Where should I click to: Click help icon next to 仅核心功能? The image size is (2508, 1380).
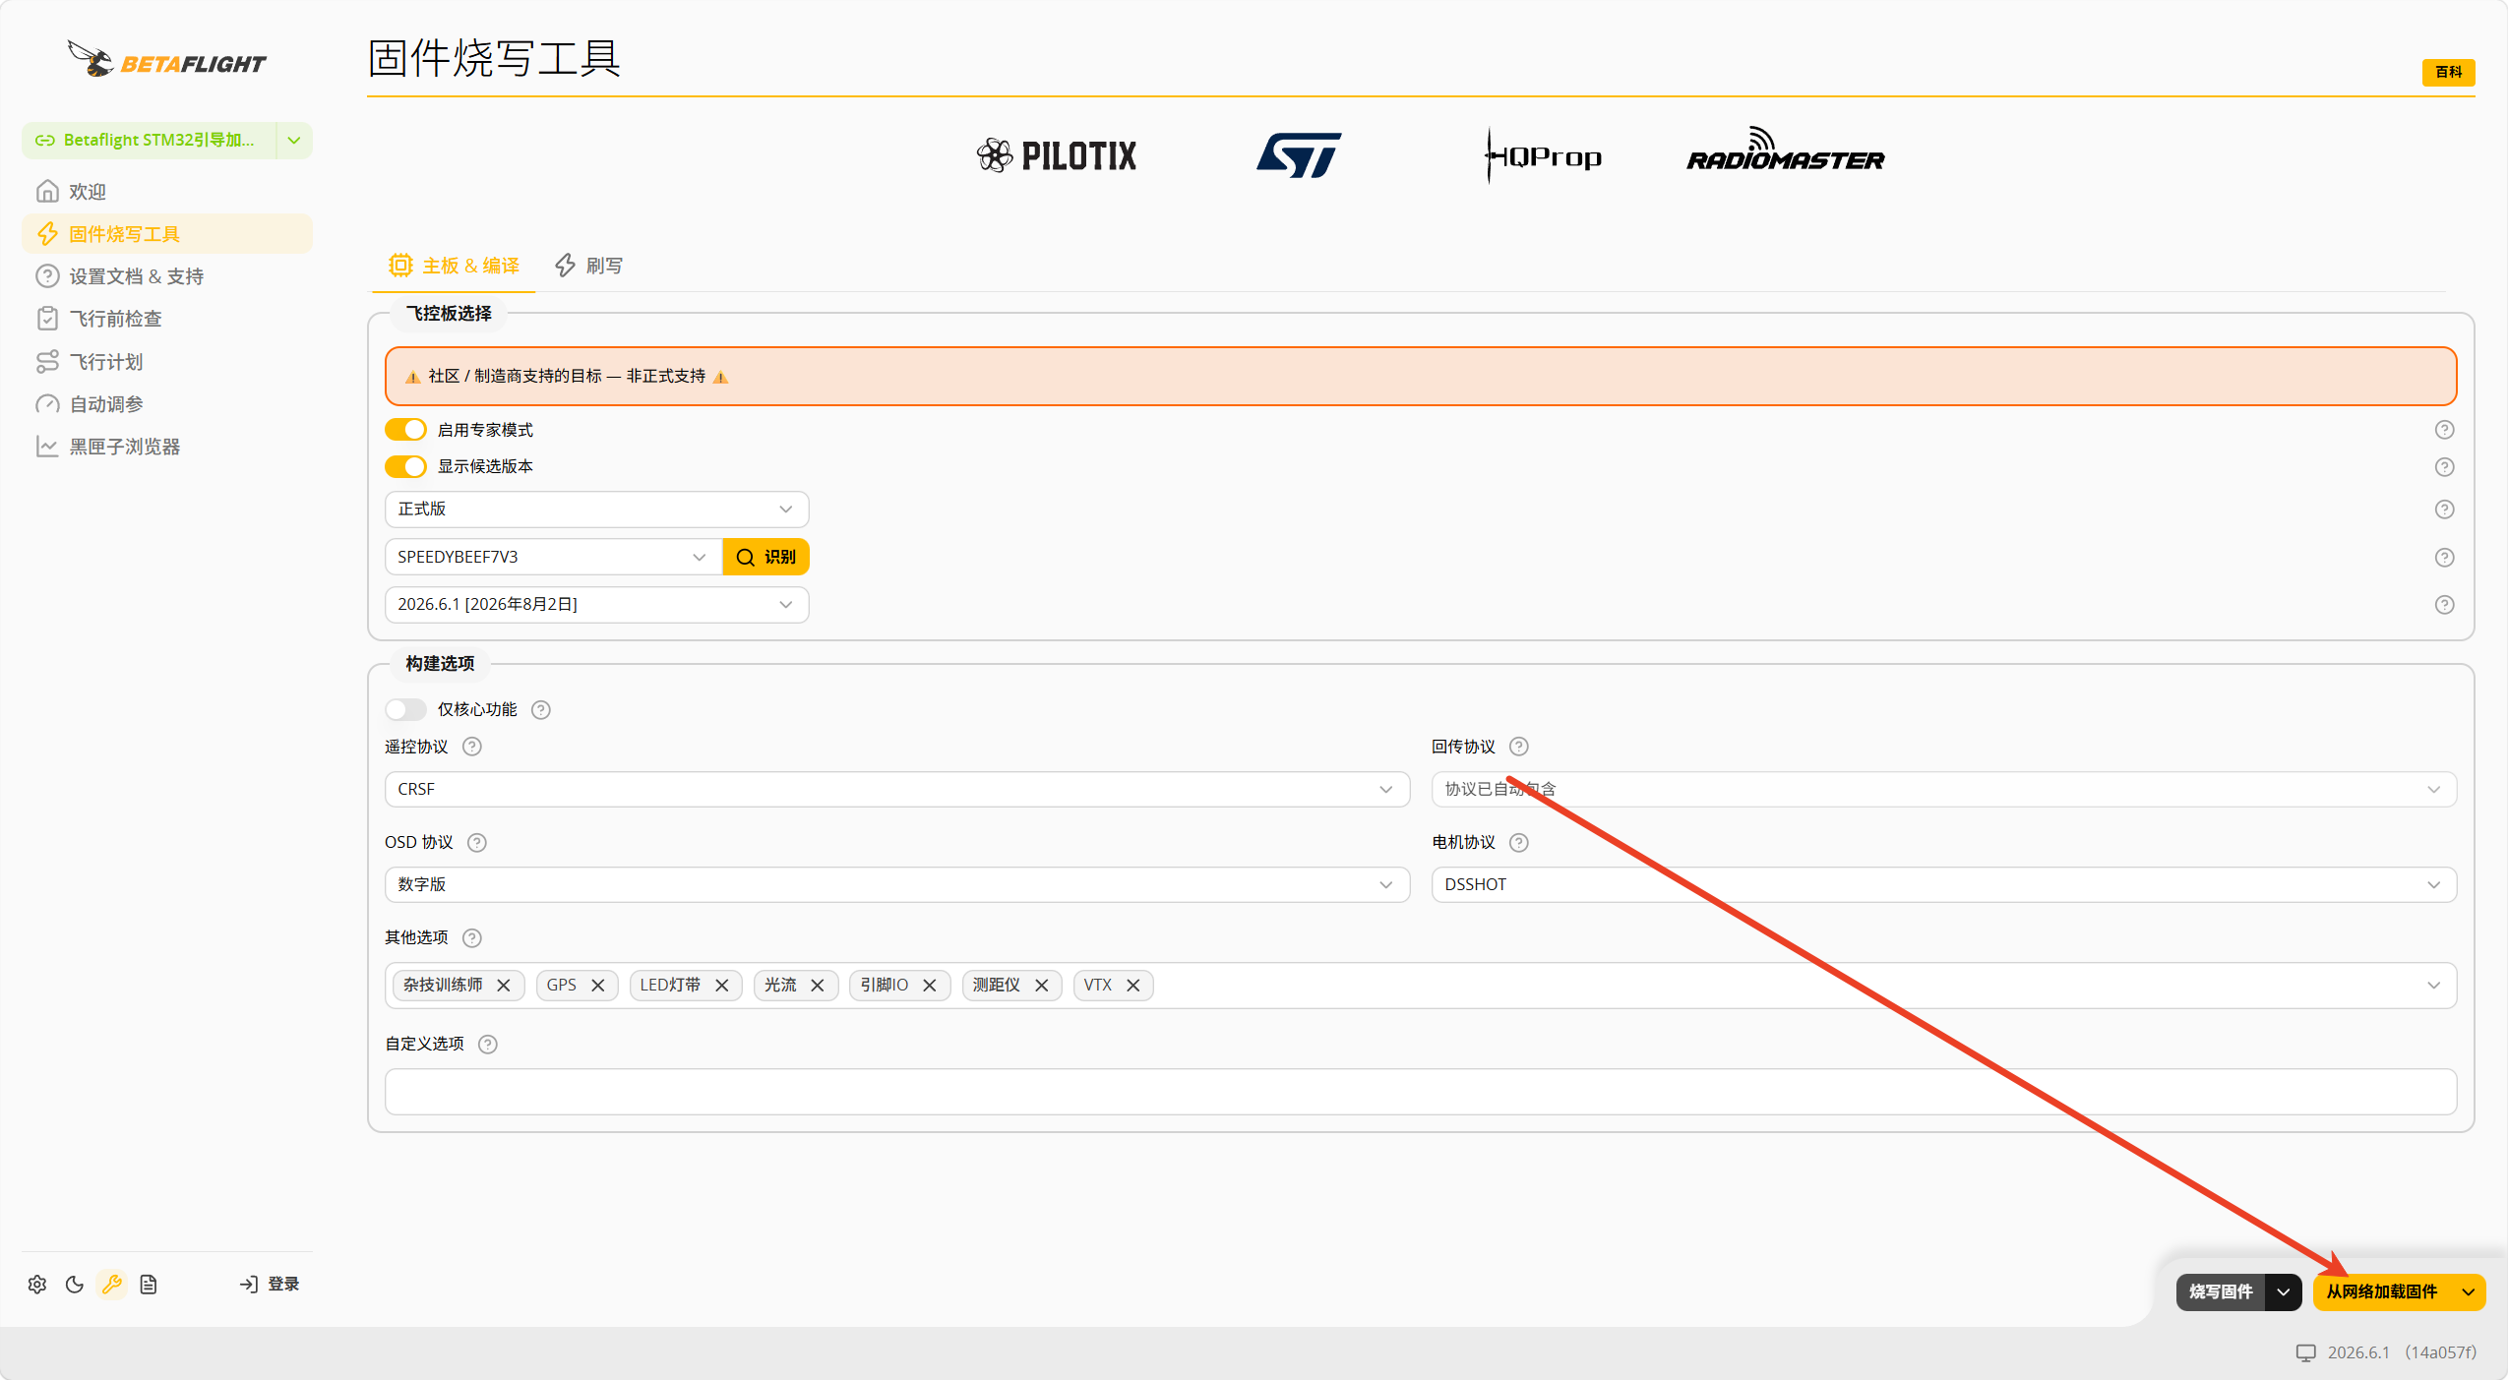coord(541,709)
